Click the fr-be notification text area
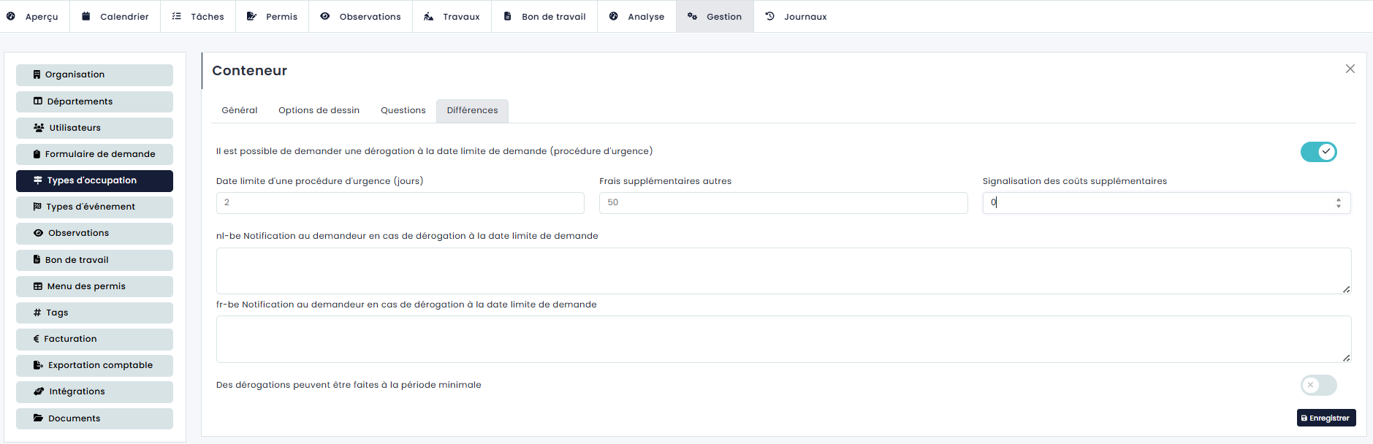This screenshot has height=444, width=1373. pyautogui.click(x=783, y=340)
